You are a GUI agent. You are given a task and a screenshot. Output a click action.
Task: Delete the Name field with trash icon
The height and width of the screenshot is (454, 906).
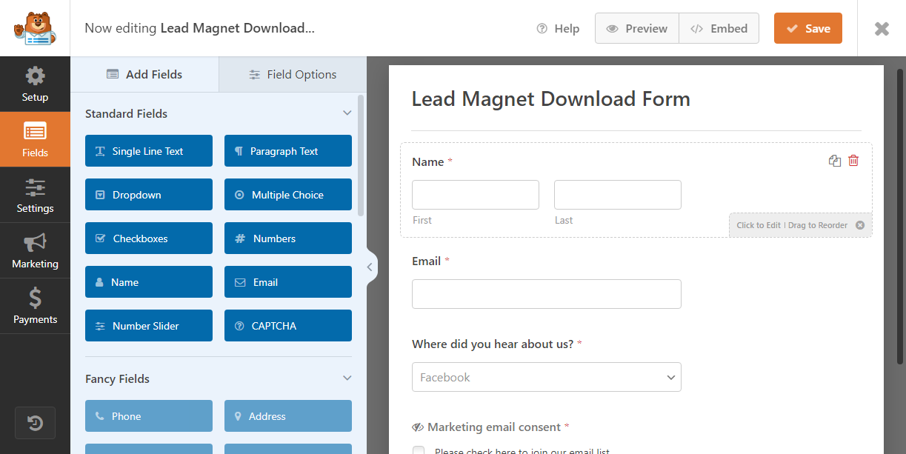(853, 161)
